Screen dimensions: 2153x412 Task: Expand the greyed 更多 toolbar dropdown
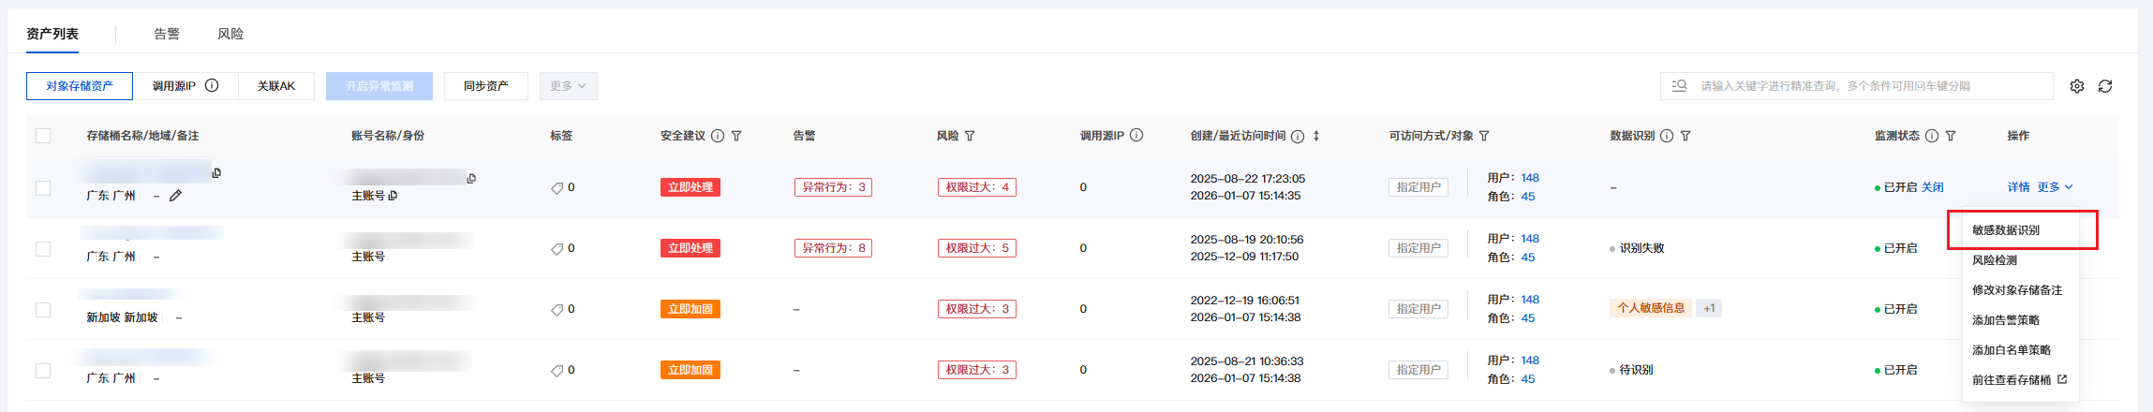(x=569, y=86)
